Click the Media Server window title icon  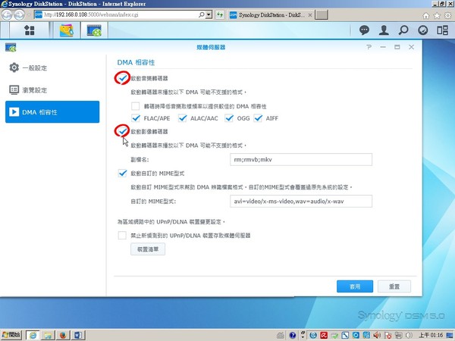coord(11,48)
